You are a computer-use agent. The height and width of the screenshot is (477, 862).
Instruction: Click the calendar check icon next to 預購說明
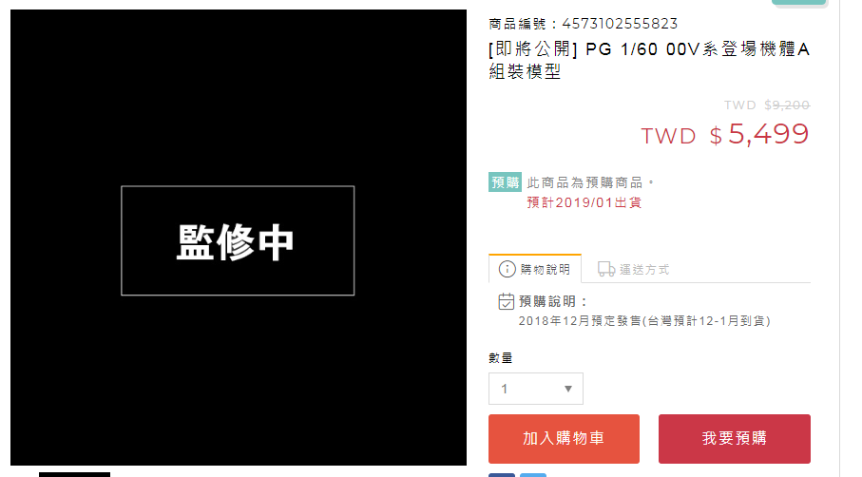(x=506, y=301)
